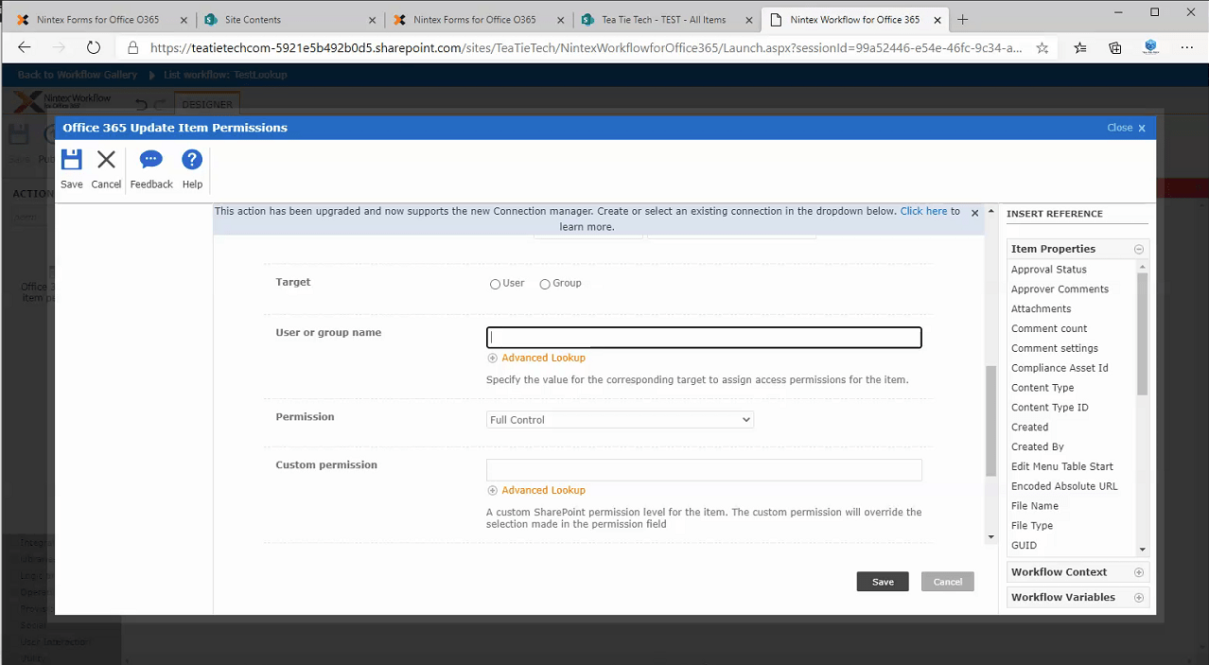Open browser settings and more menu

coord(1187,47)
